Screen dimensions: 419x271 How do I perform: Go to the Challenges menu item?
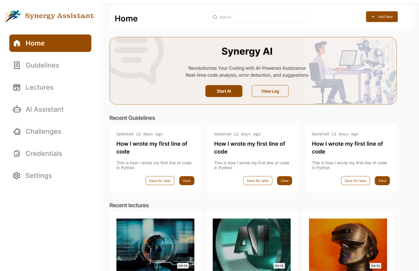(43, 132)
